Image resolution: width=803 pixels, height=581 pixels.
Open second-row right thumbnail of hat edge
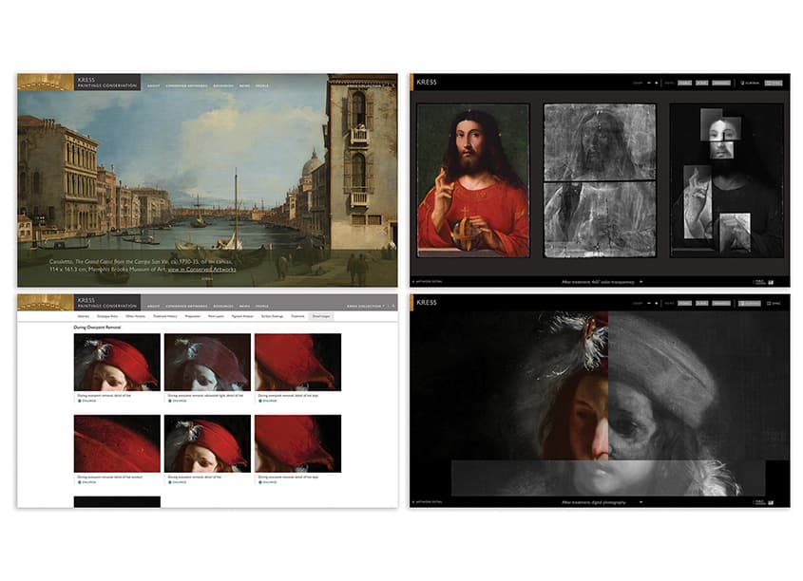coord(298,444)
